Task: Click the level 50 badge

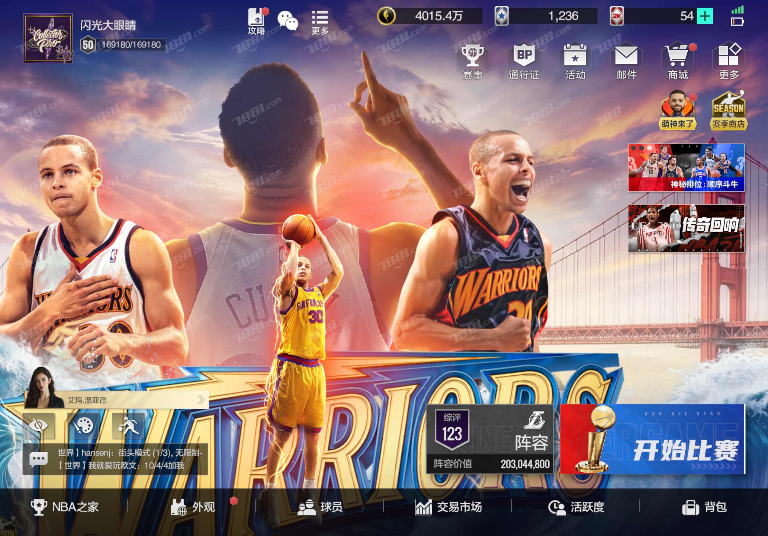Action: click(x=88, y=45)
